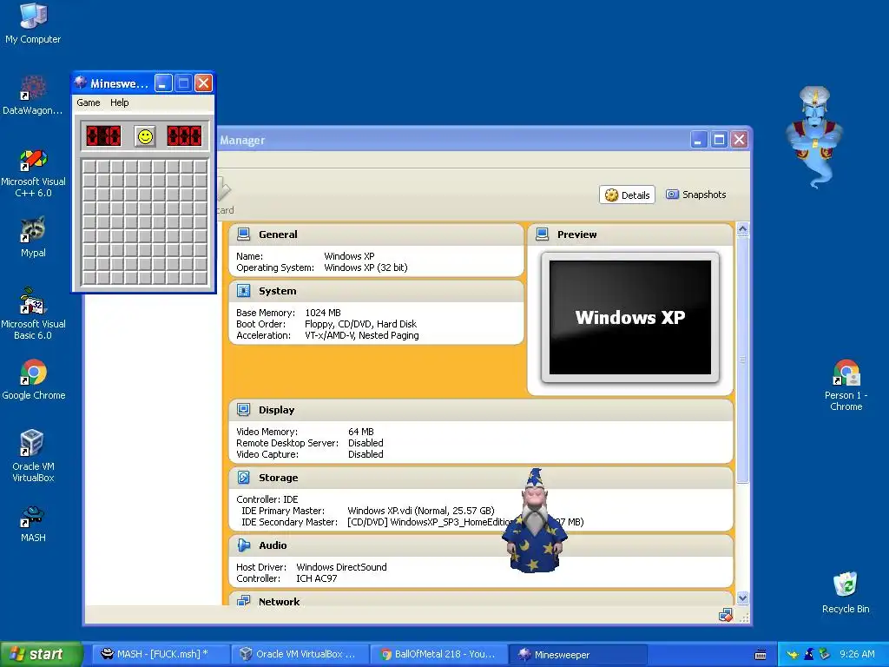
Task: Click the on-screen keyboard taskbar icon
Action: [x=761, y=655]
